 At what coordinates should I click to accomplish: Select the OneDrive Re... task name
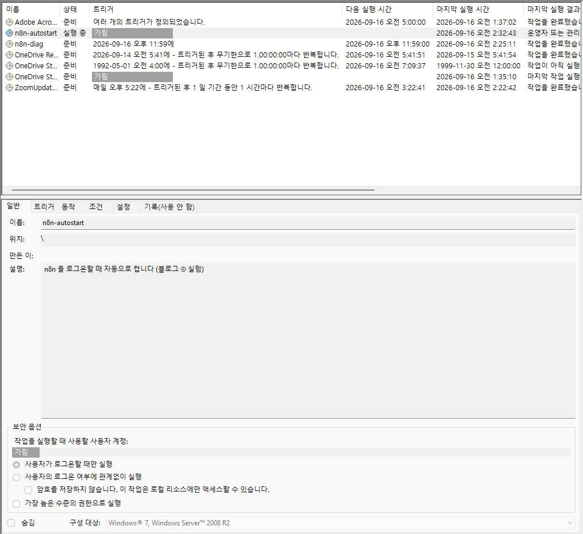coord(36,55)
